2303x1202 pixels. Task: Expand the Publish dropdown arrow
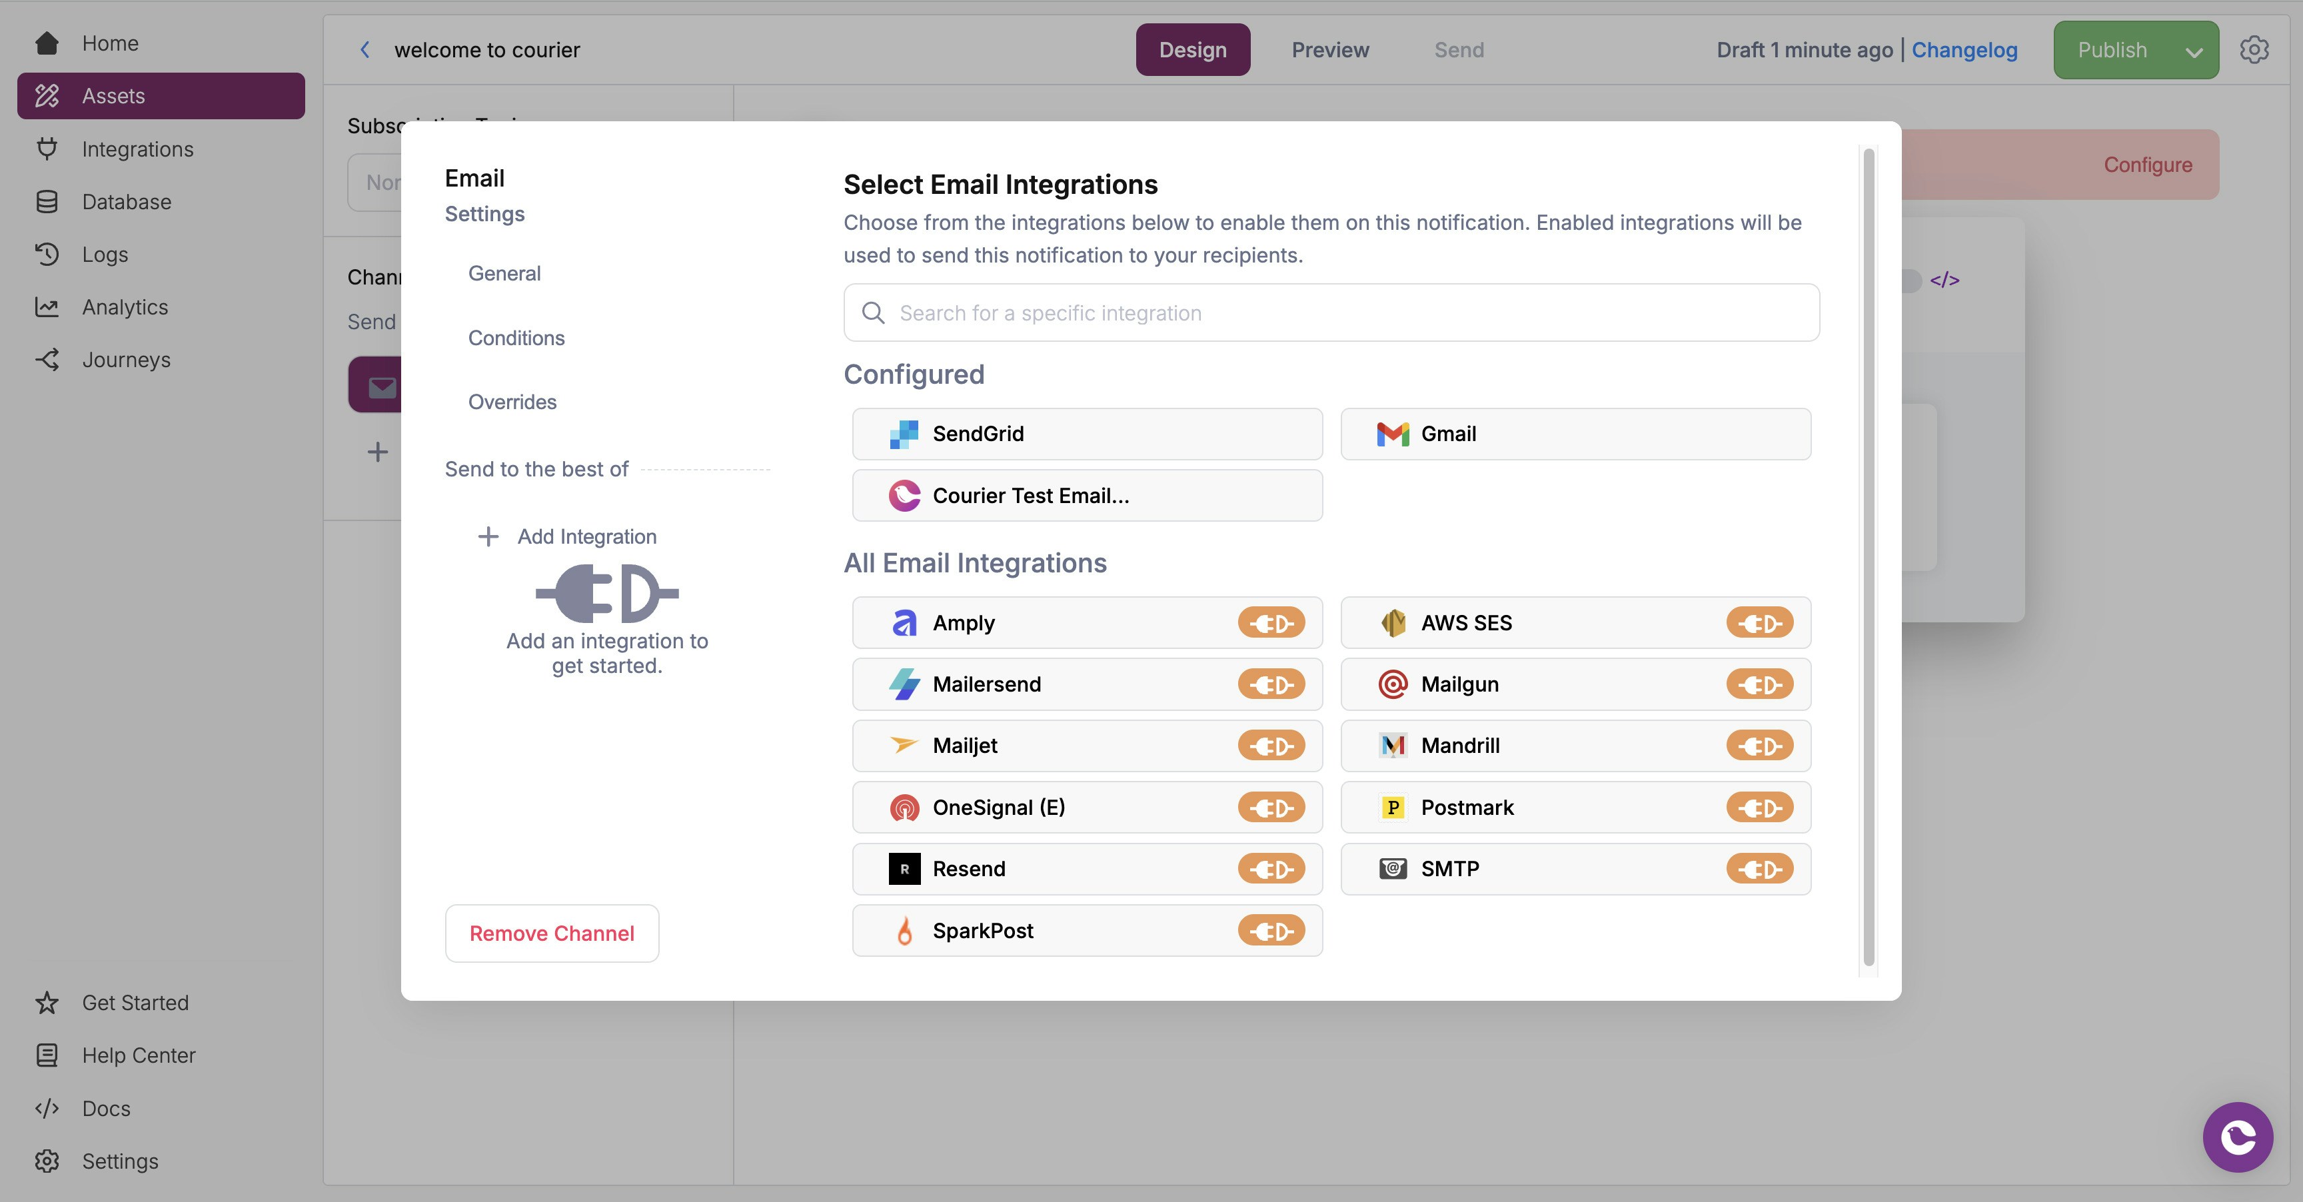[x=2193, y=52]
